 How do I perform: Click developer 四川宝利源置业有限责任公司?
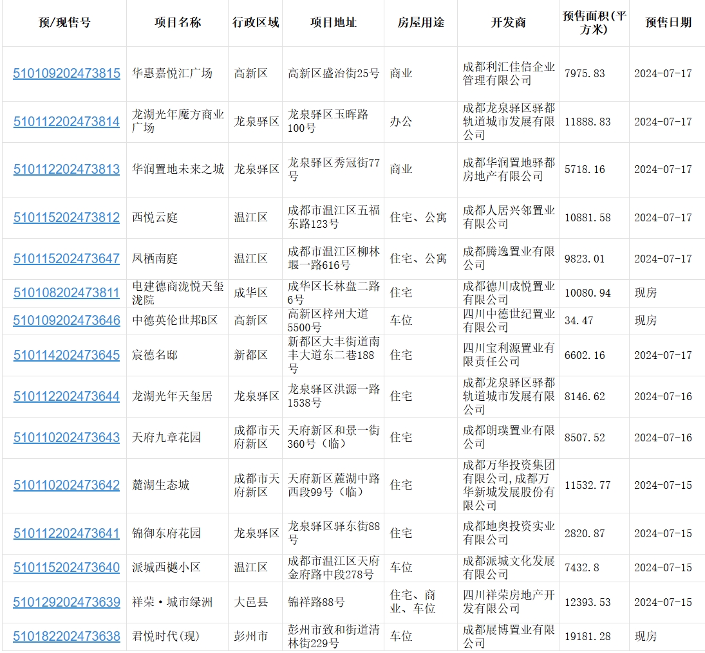pyautogui.click(x=509, y=355)
